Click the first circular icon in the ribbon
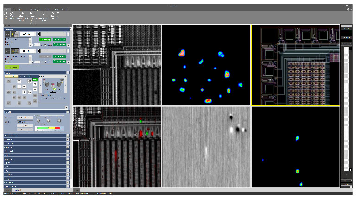Screen dimensions: 356x198 (x=6, y=15)
